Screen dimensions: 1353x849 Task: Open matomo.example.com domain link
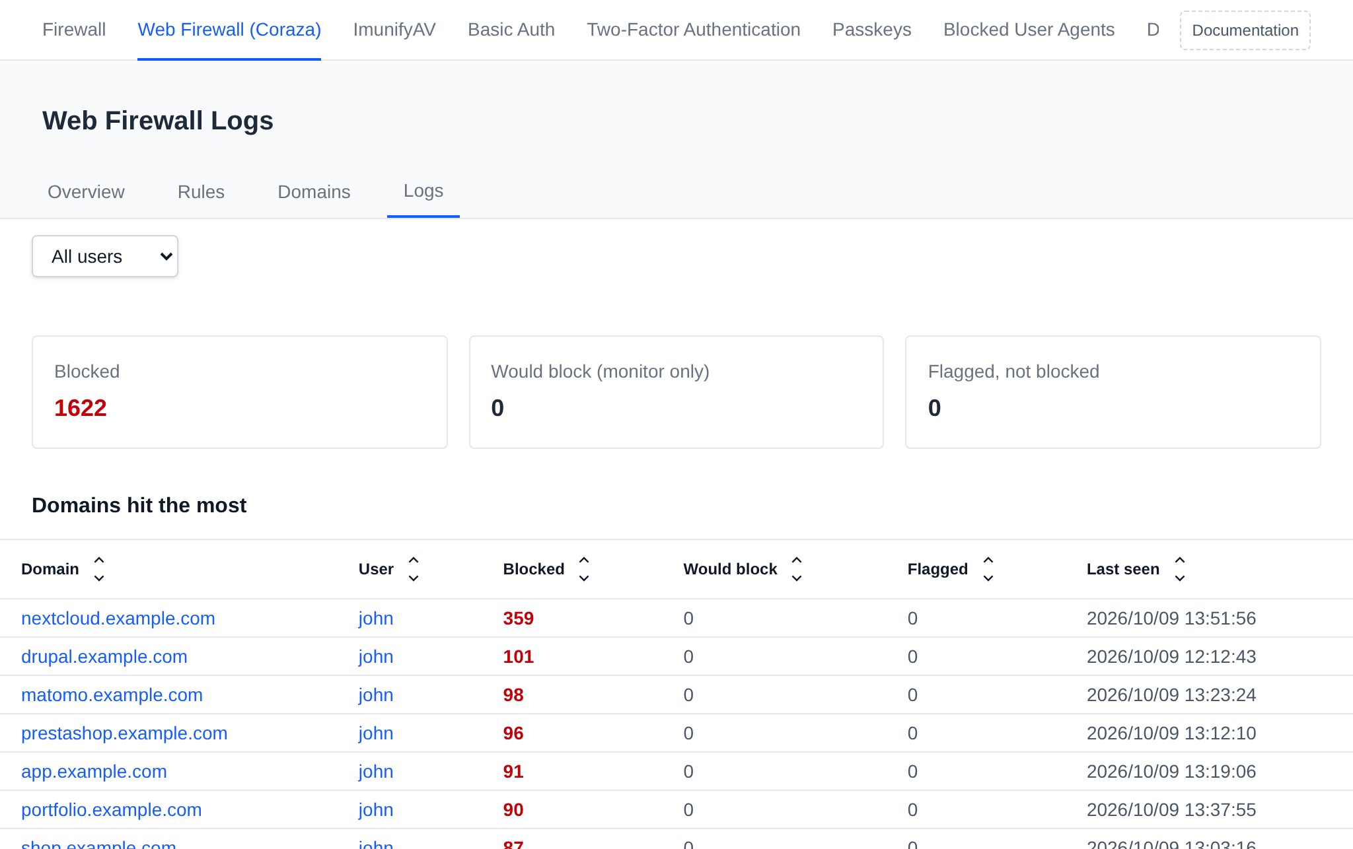(112, 695)
